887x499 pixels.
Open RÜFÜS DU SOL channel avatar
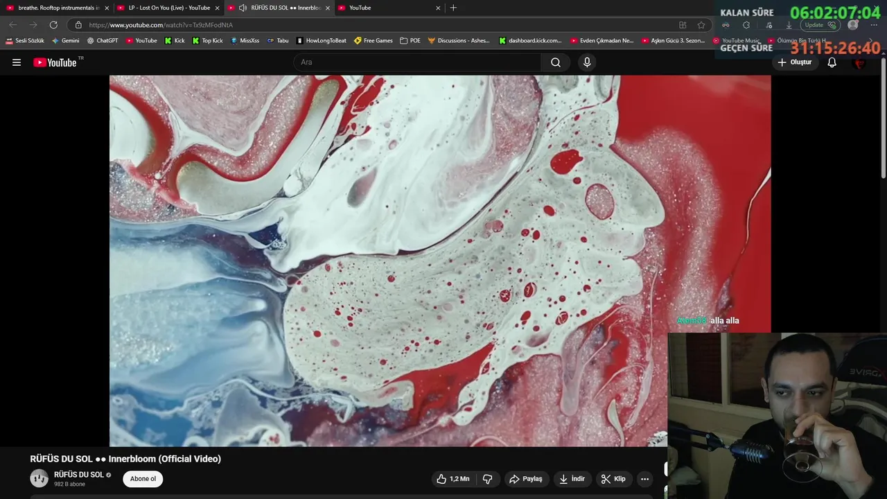click(x=39, y=478)
